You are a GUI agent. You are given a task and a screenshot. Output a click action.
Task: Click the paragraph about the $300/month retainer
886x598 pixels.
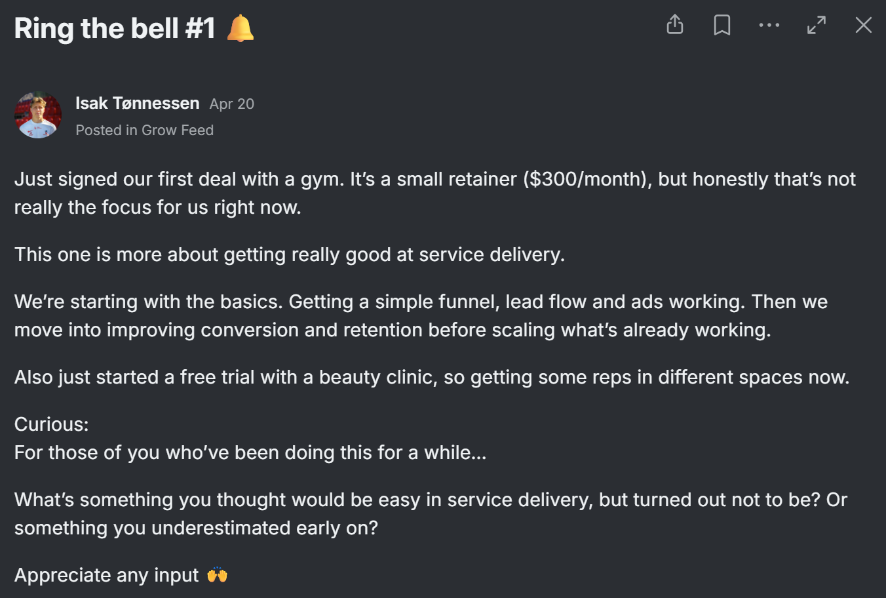coord(435,193)
